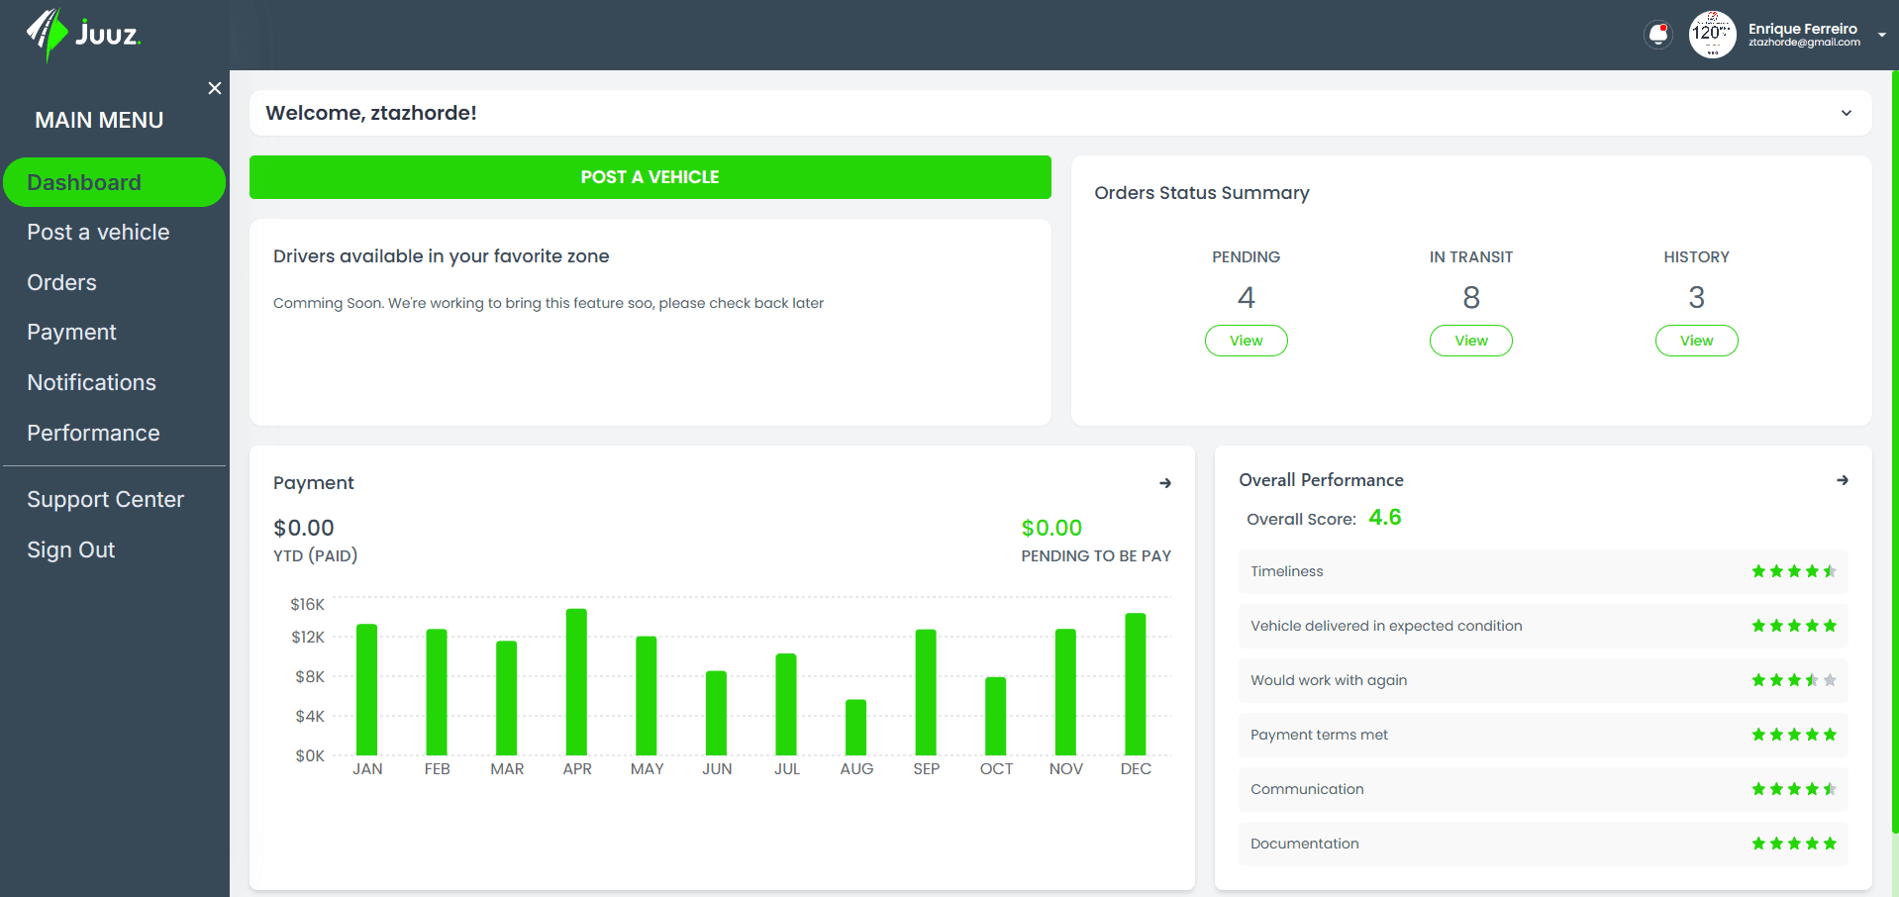Click the $0.00 pending to be pay amount
The height and width of the screenshot is (897, 1899).
pos(1051,529)
